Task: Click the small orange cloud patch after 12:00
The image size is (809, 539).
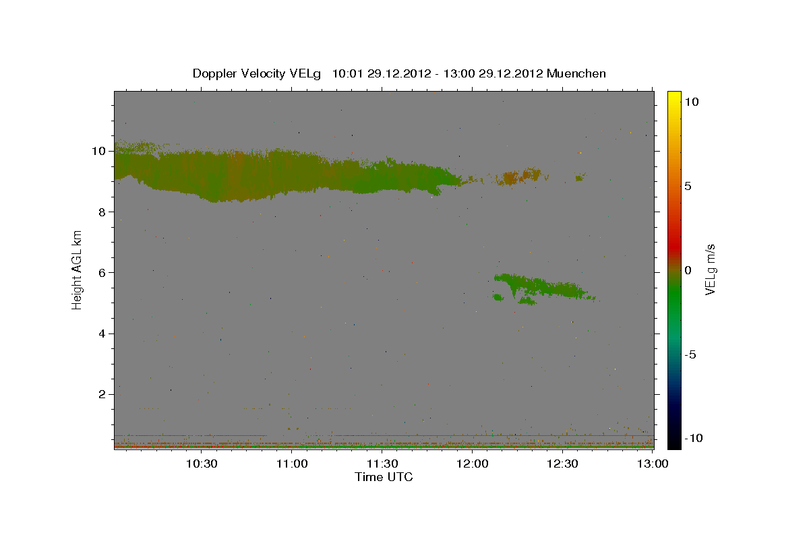Action: coord(519,177)
